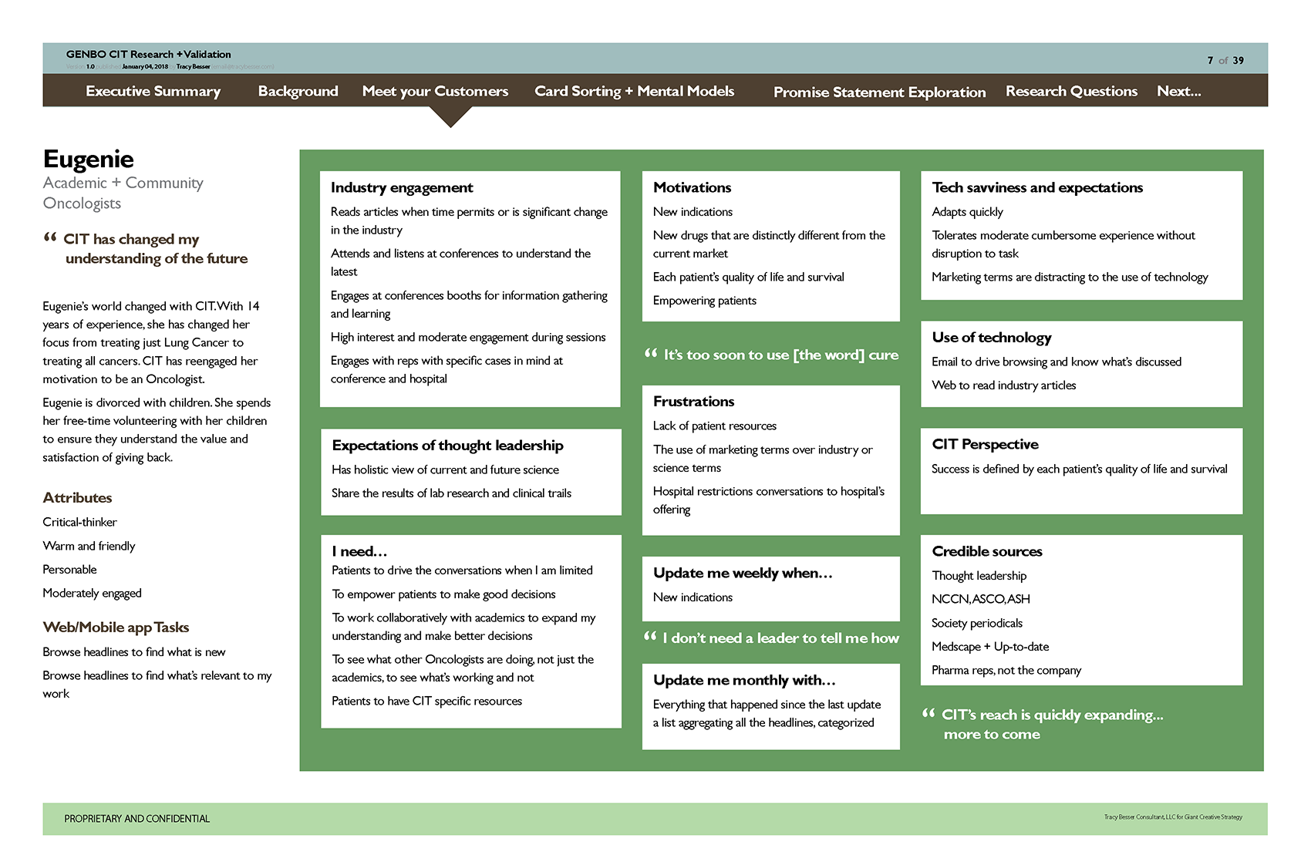Click 'Update me monthly with...' heading
This screenshot has width=1311, height=848.
click(x=744, y=680)
